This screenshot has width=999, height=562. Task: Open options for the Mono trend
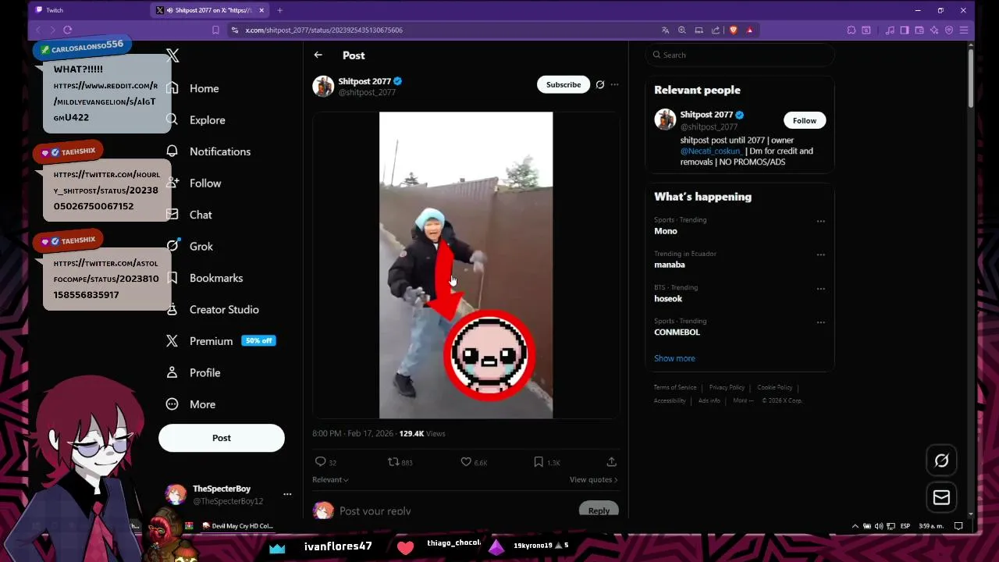[x=820, y=221]
